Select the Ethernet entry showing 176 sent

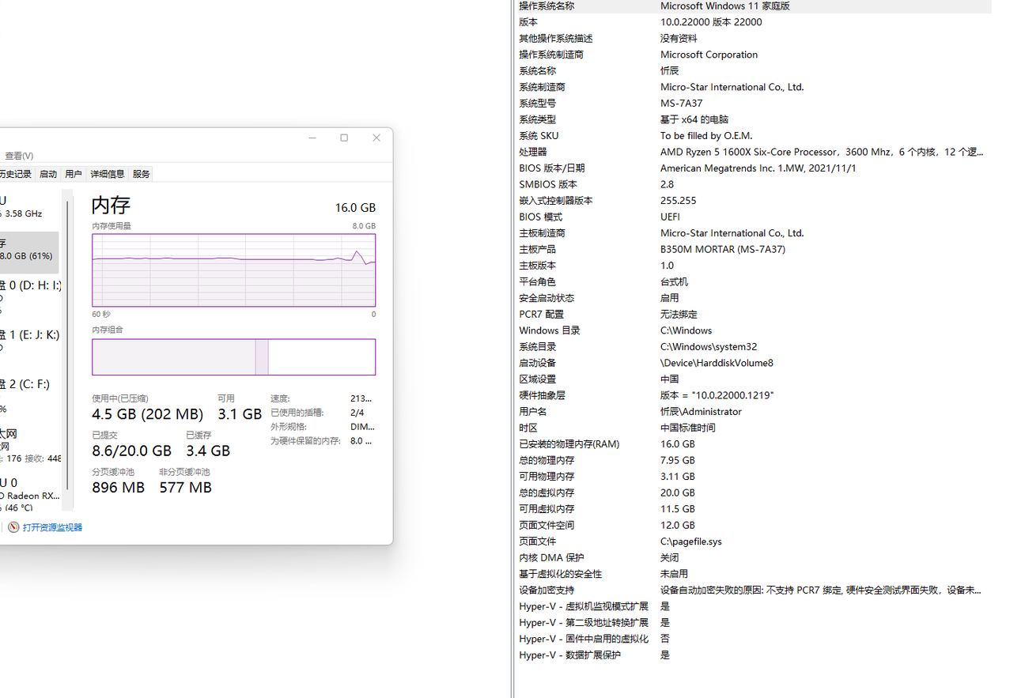(29, 445)
